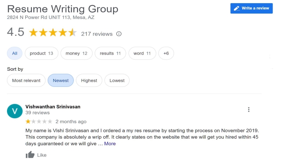Click the 217 reviews count
The image size is (281, 161).
(x=97, y=34)
